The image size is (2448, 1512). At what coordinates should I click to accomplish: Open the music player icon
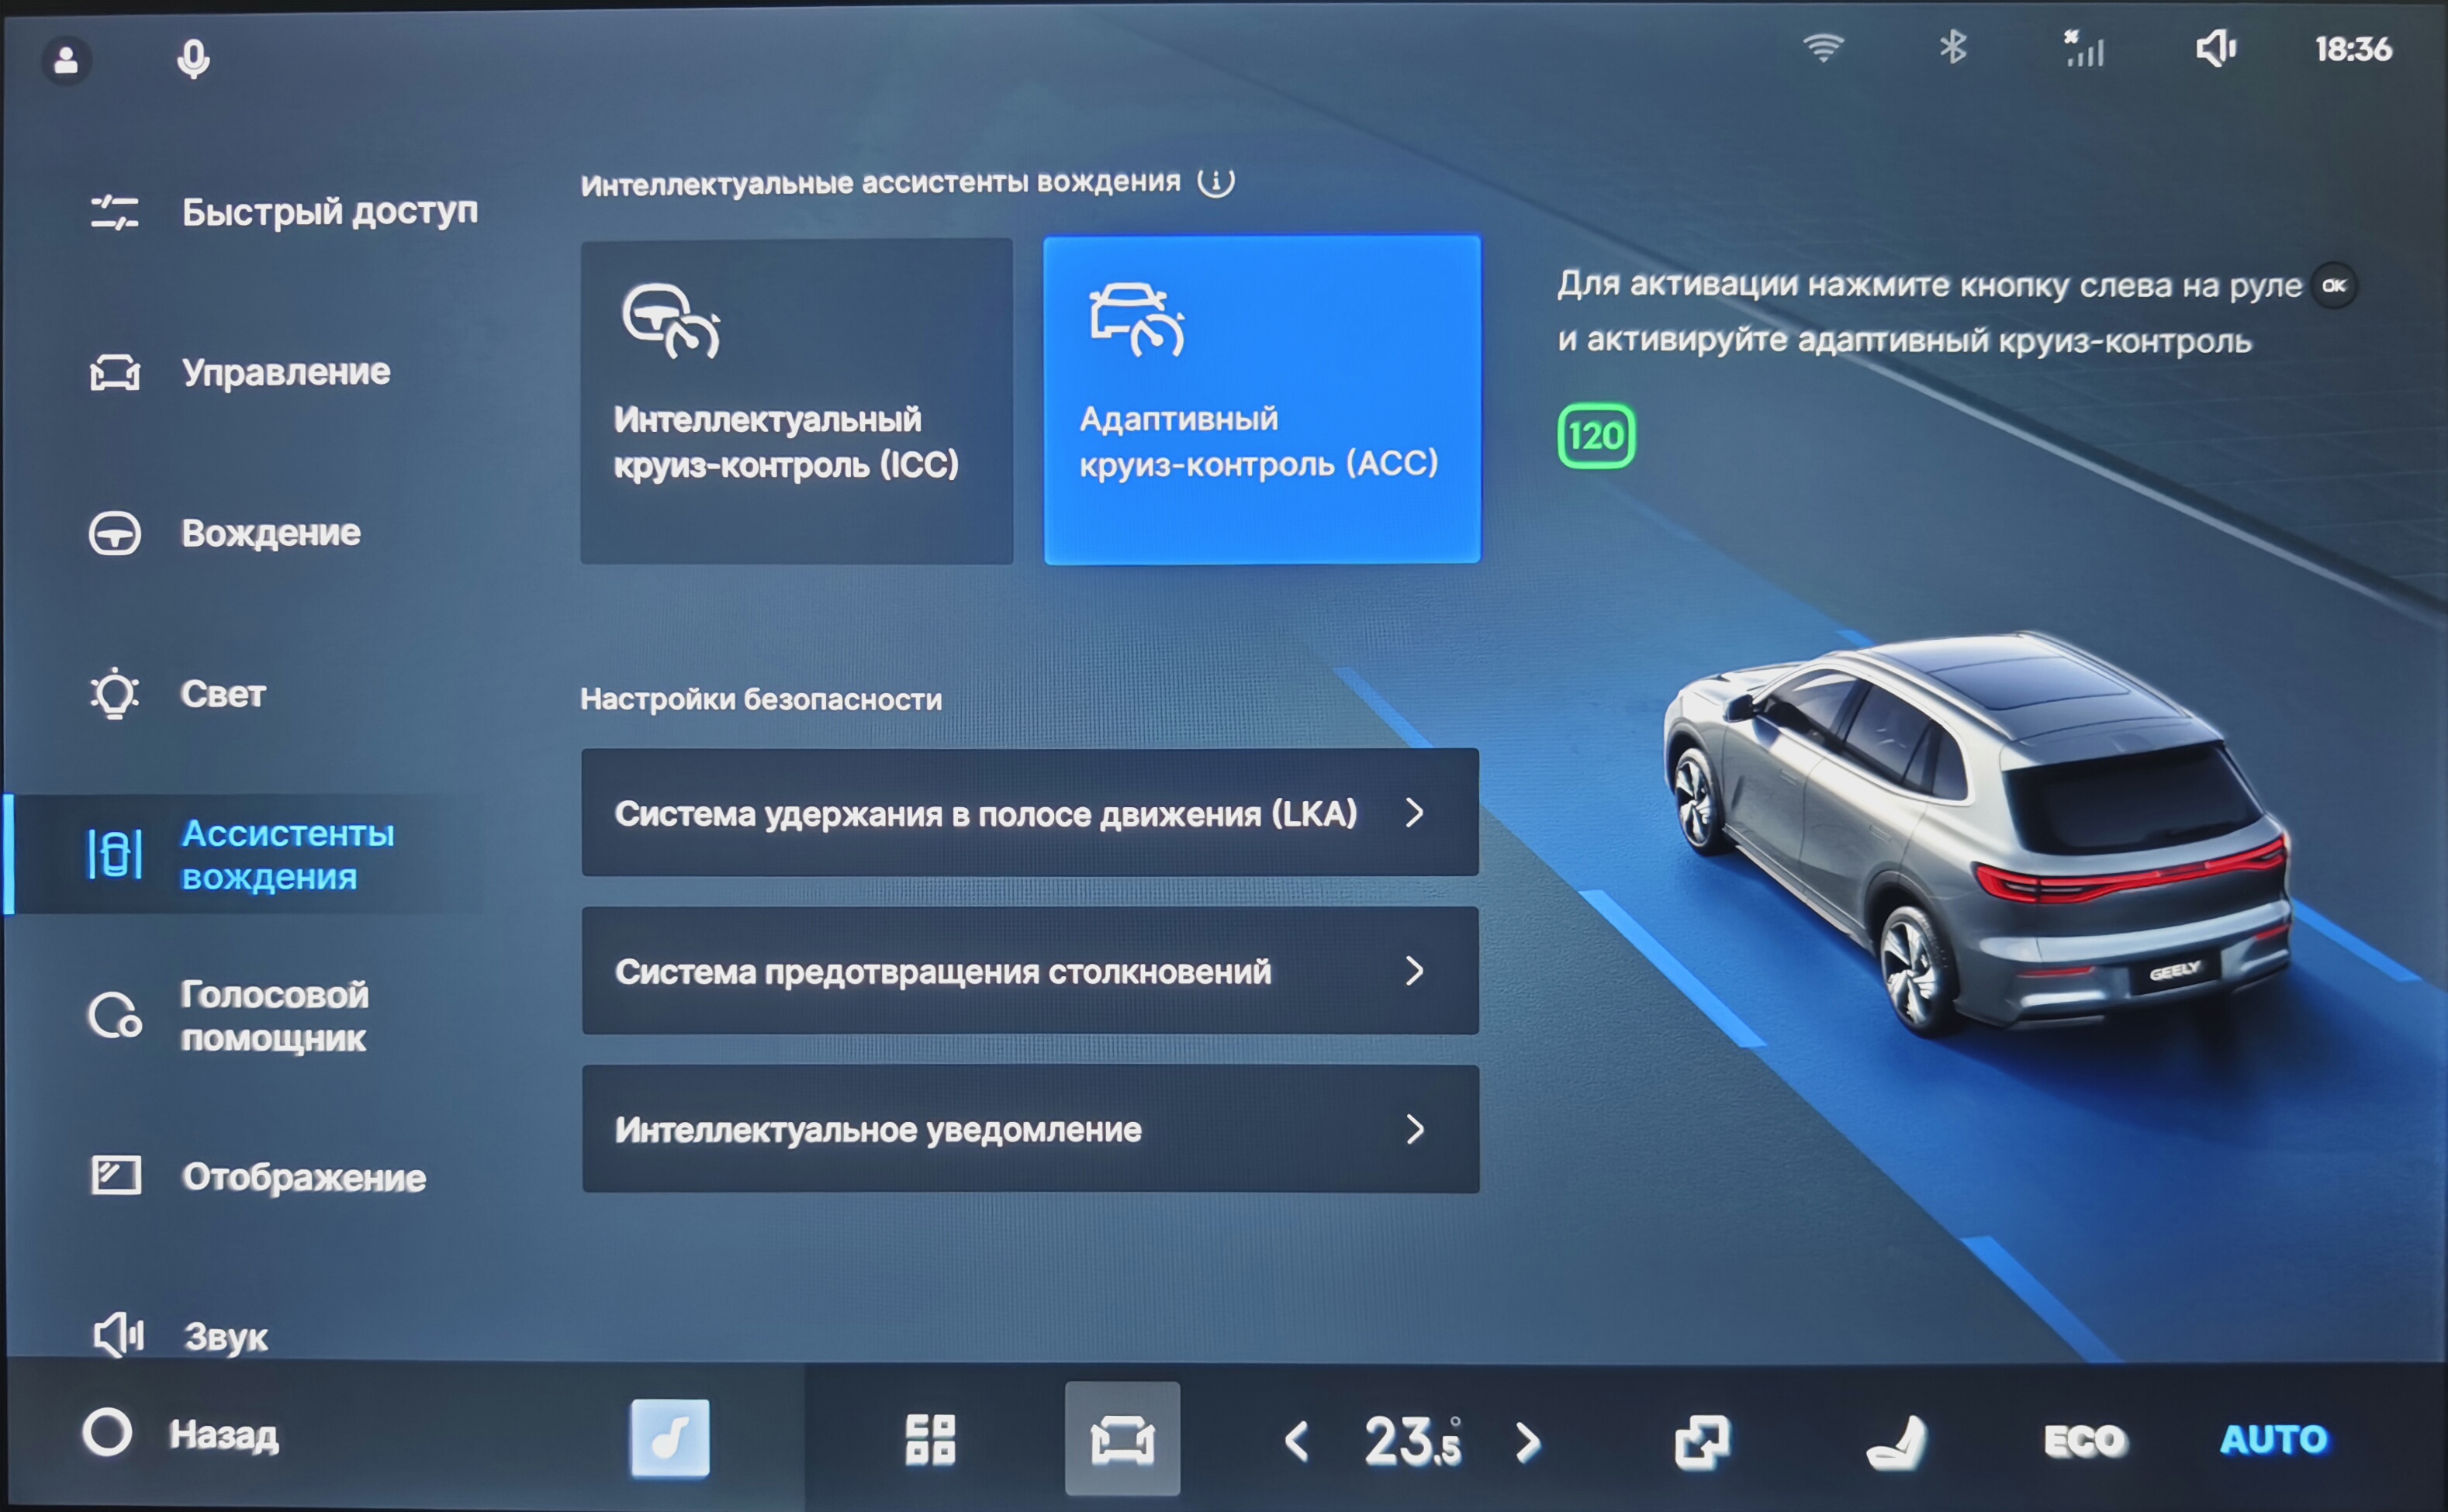(x=669, y=1438)
